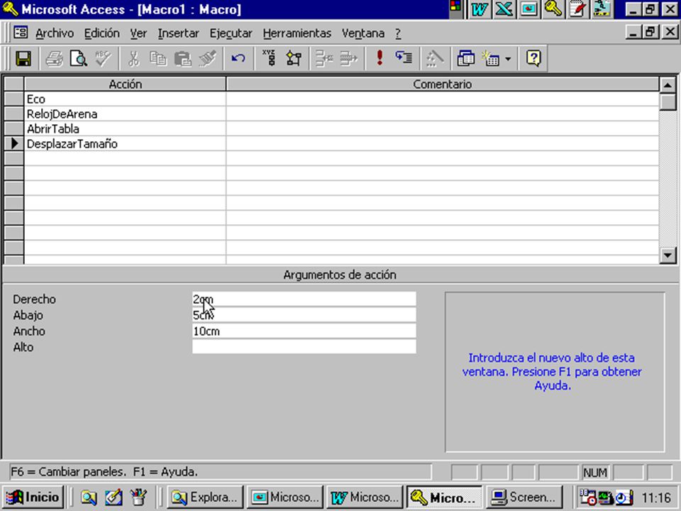Click the row selector beside Eco
Screen dimensions: 681x511
[x=14, y=99]
